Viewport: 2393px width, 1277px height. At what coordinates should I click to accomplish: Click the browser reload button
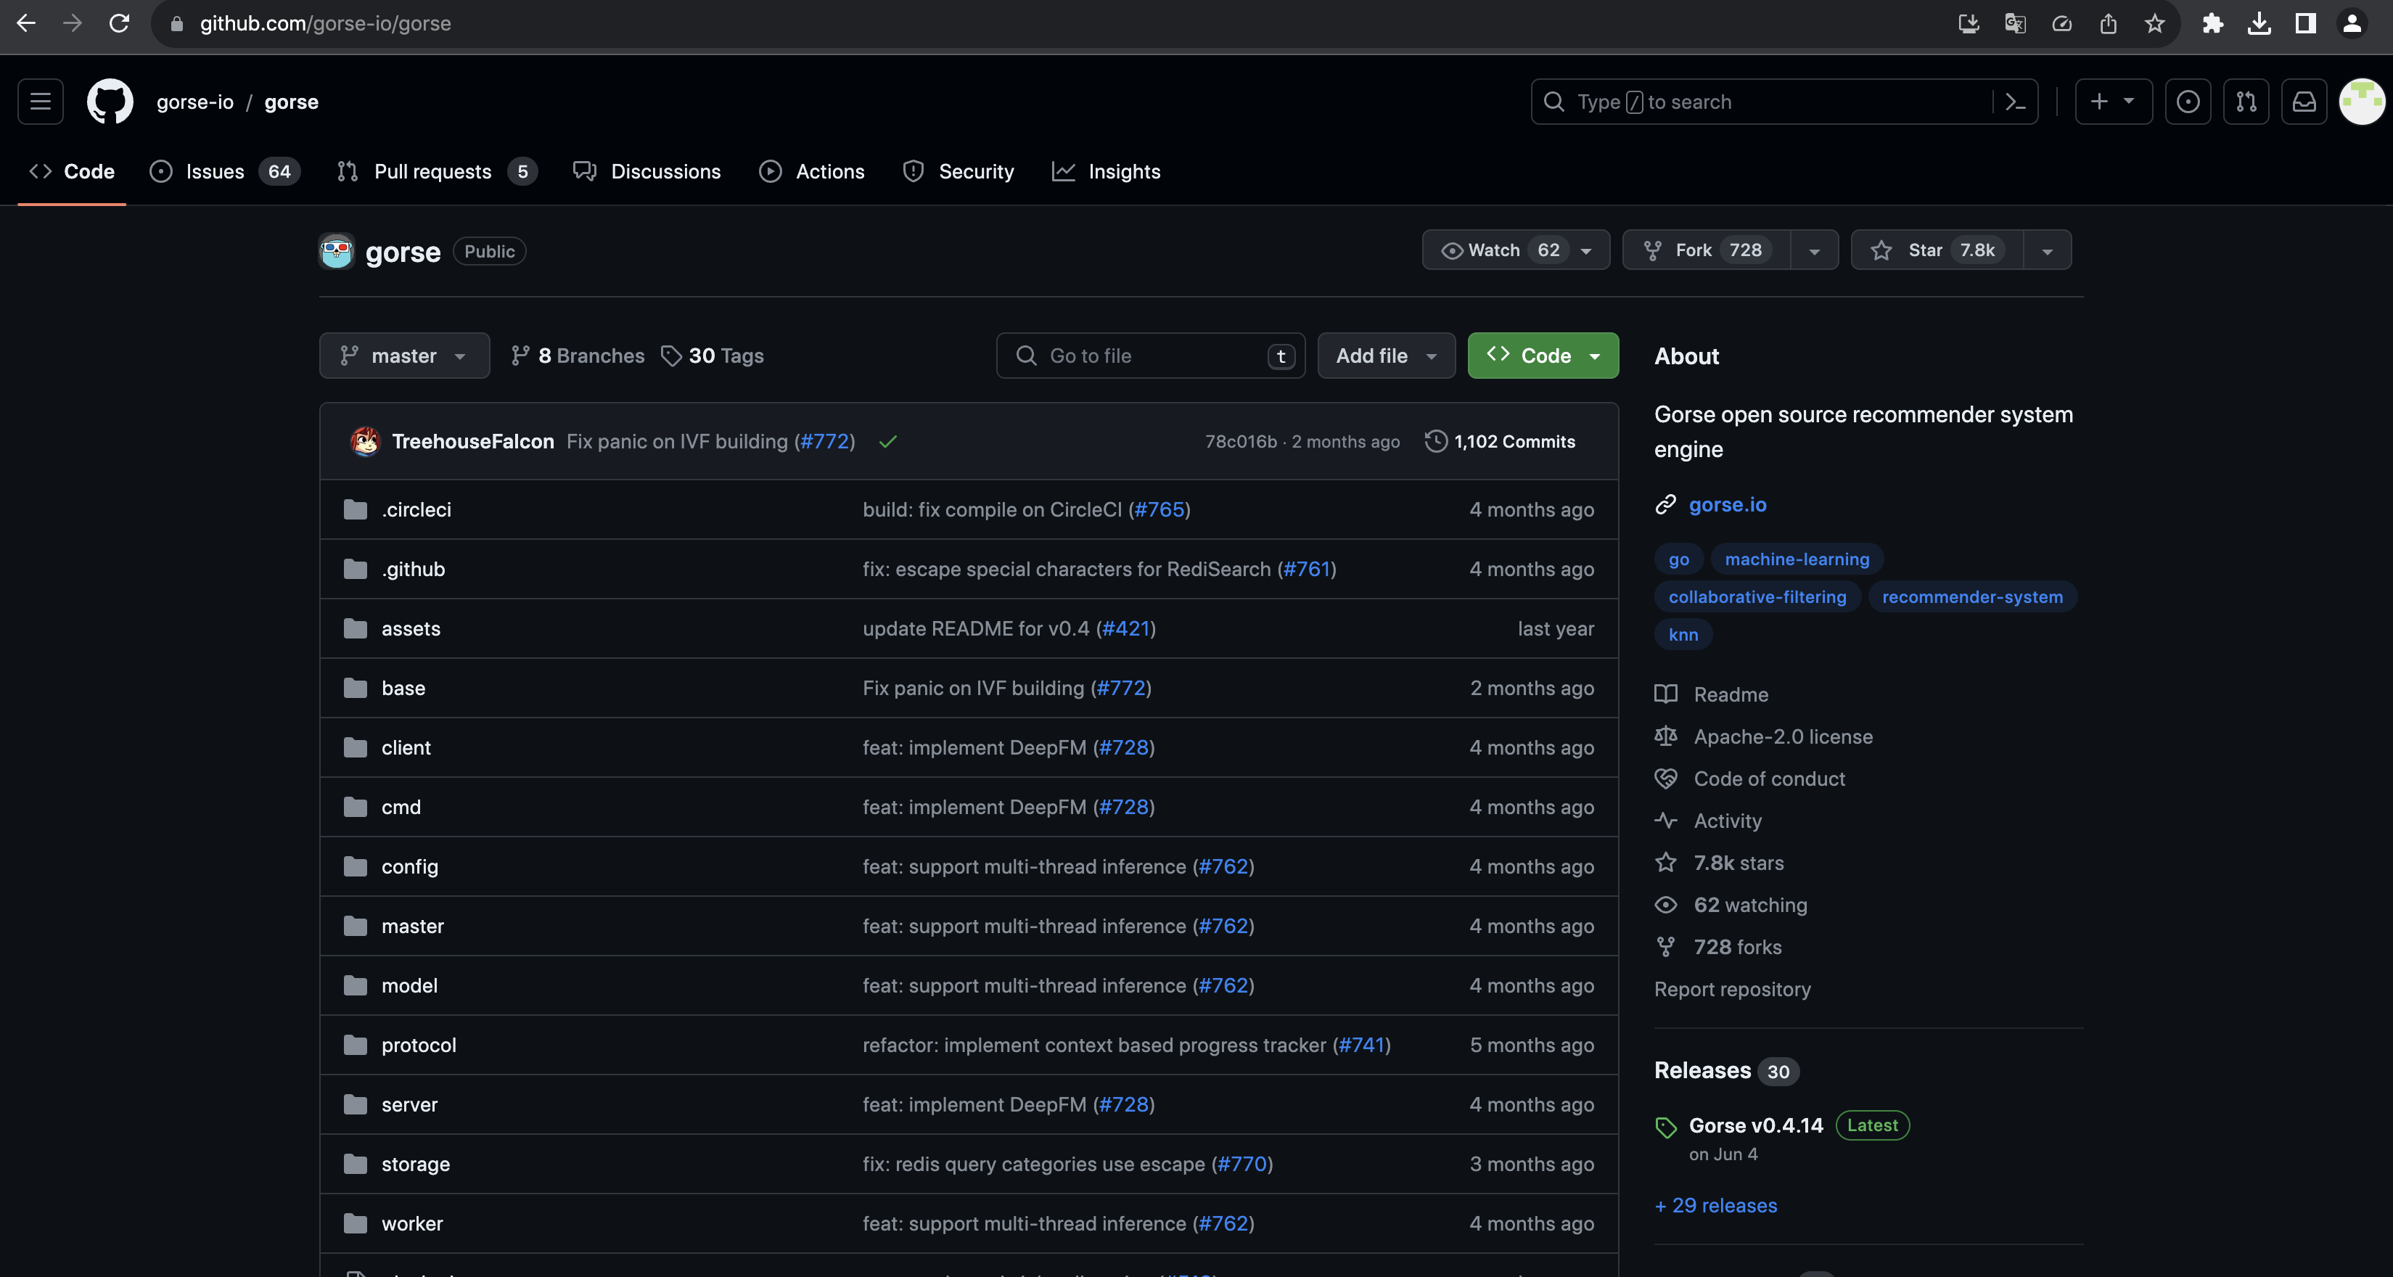(119, 23)
